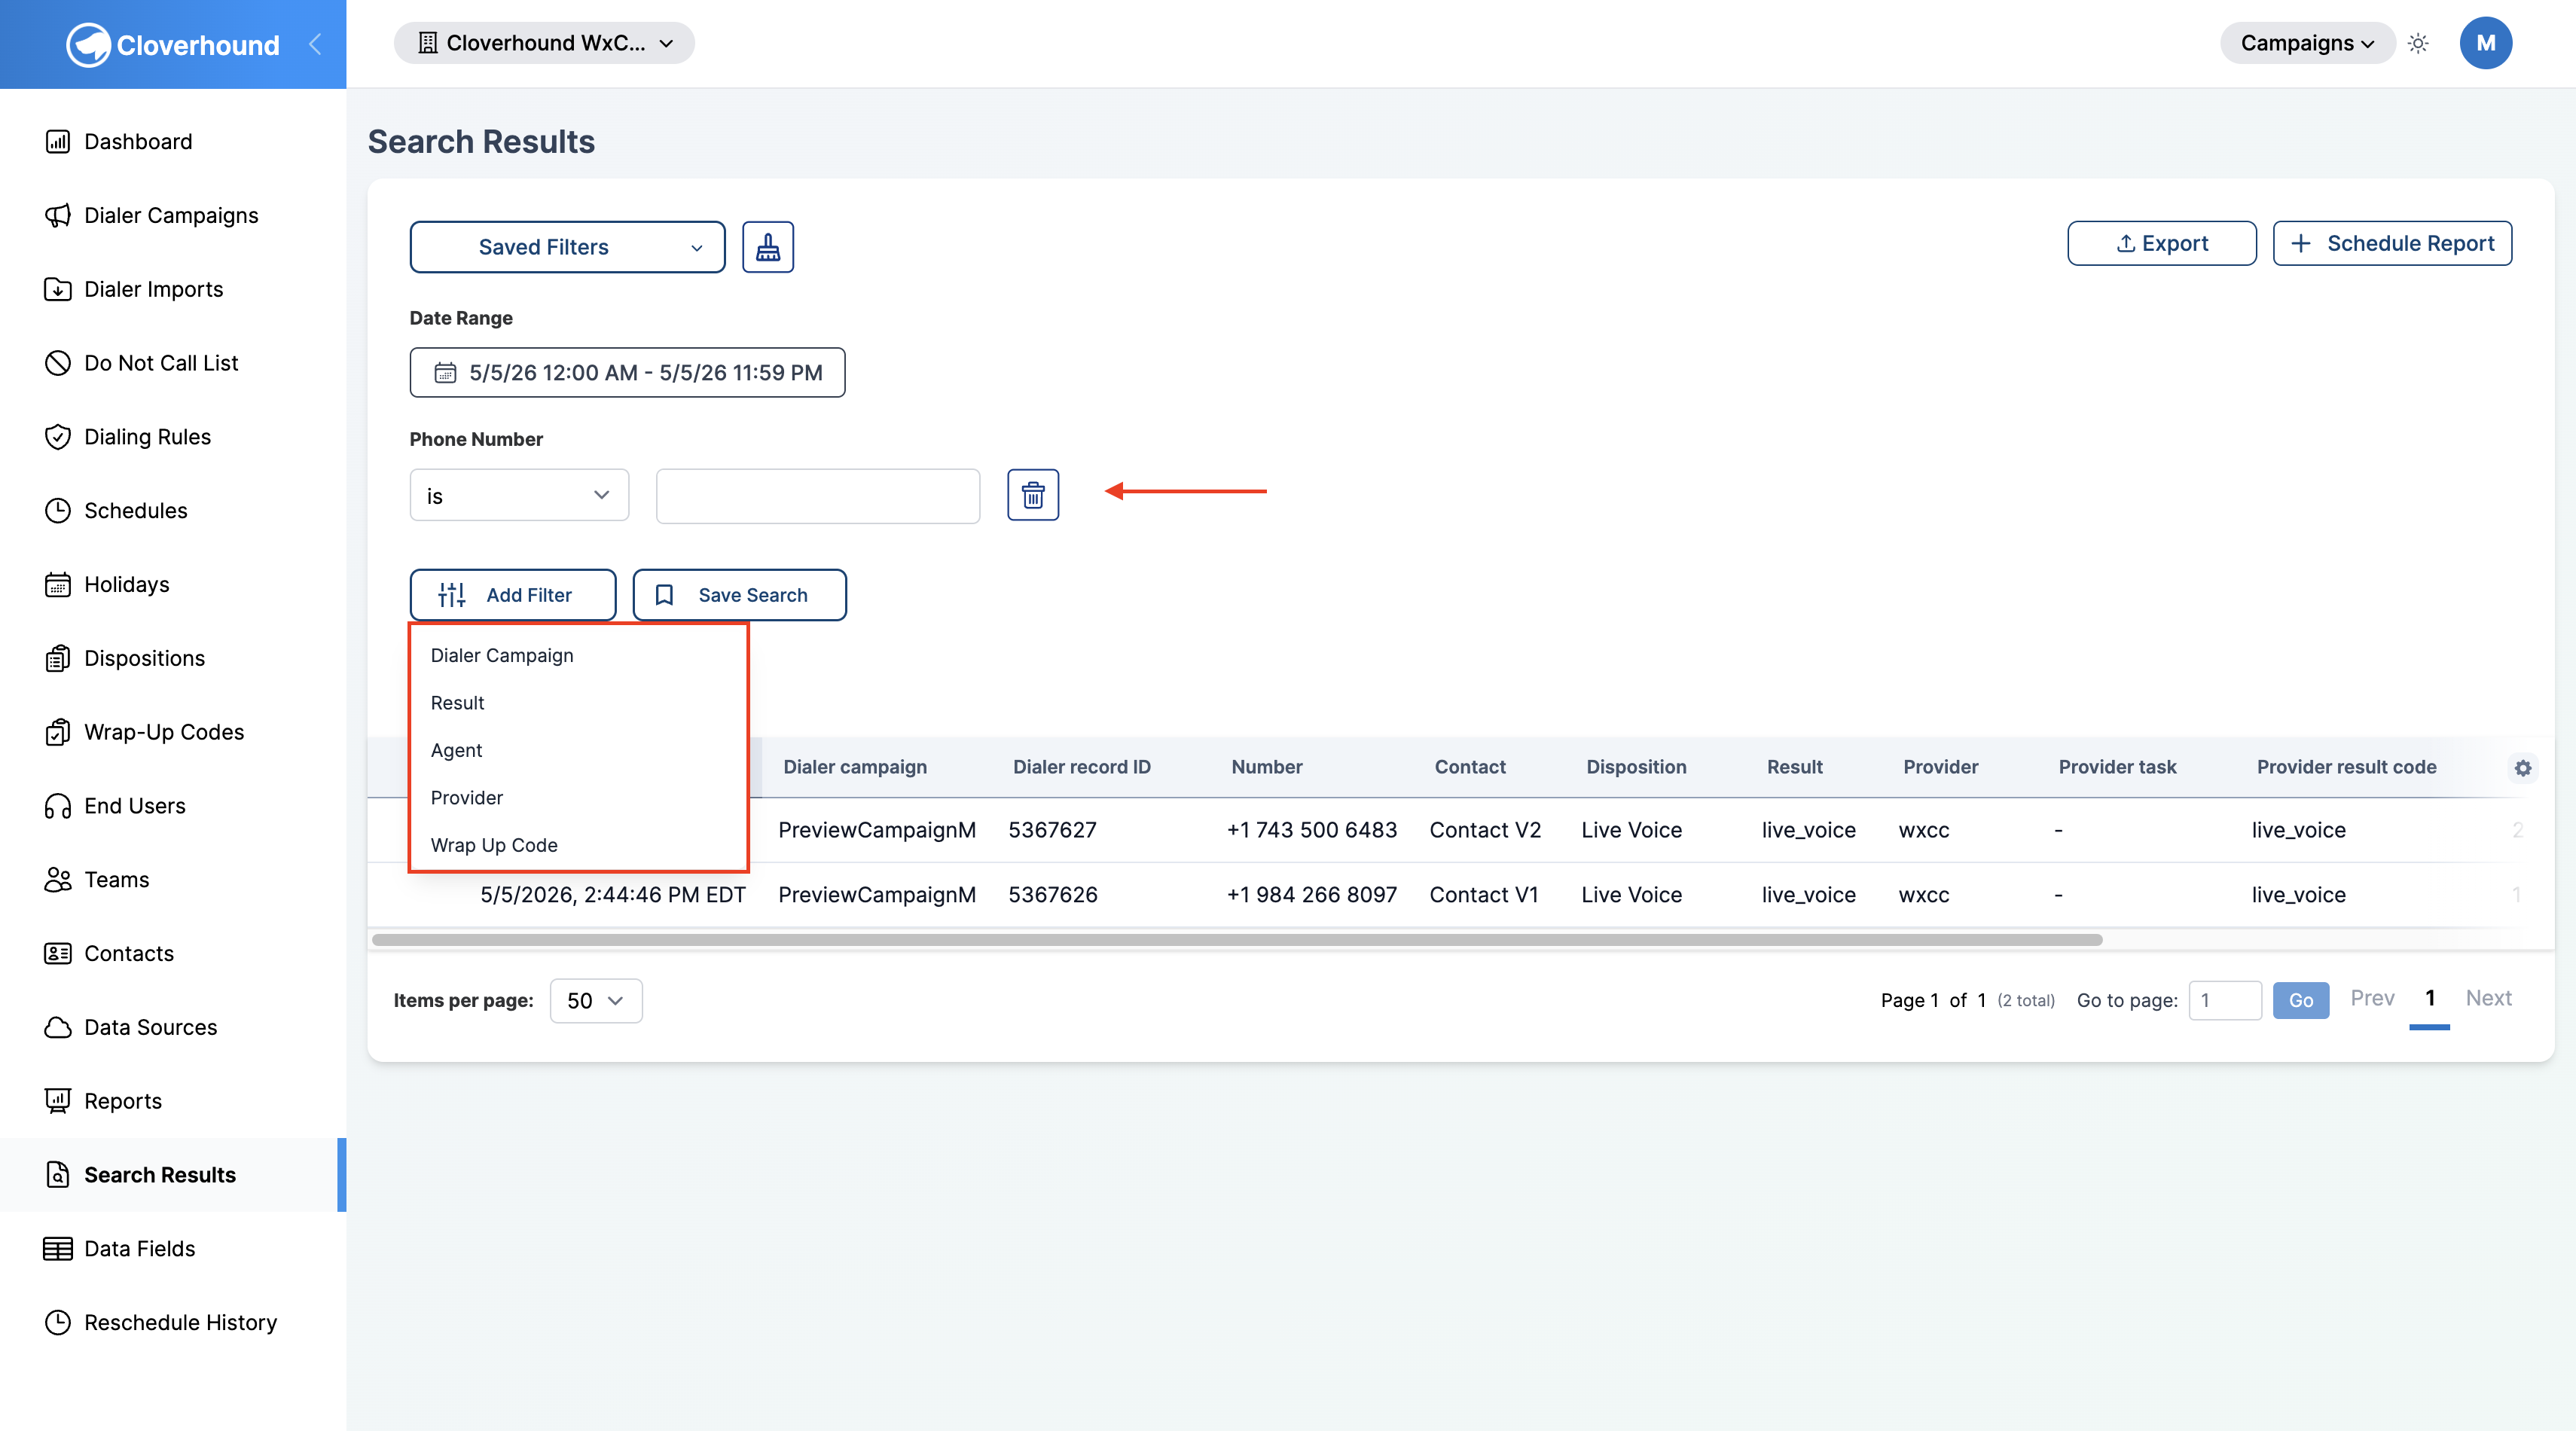Select Agent from filter menu
The height and width of the screenshot is (1431, 2576).
tap(456, 751)
